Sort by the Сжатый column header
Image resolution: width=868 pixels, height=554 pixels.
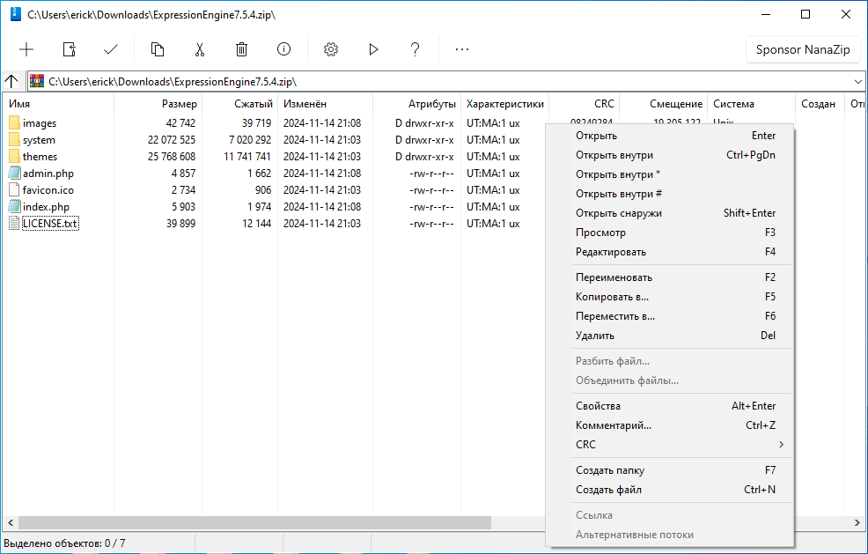click(x=239, y=104)
